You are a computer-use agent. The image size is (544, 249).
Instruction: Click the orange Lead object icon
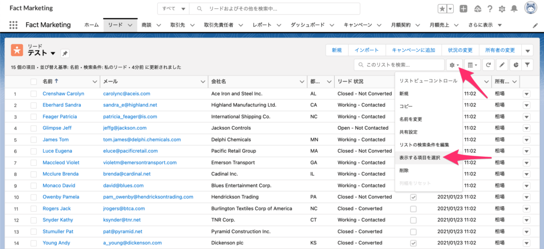coord(16,50)
